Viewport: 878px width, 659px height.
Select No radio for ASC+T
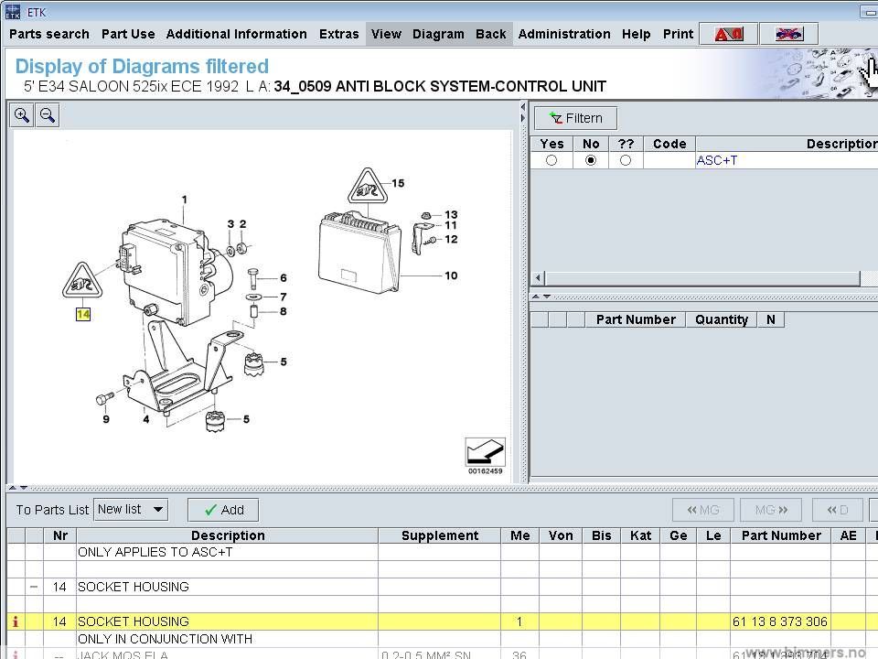(x=590, y=160)
